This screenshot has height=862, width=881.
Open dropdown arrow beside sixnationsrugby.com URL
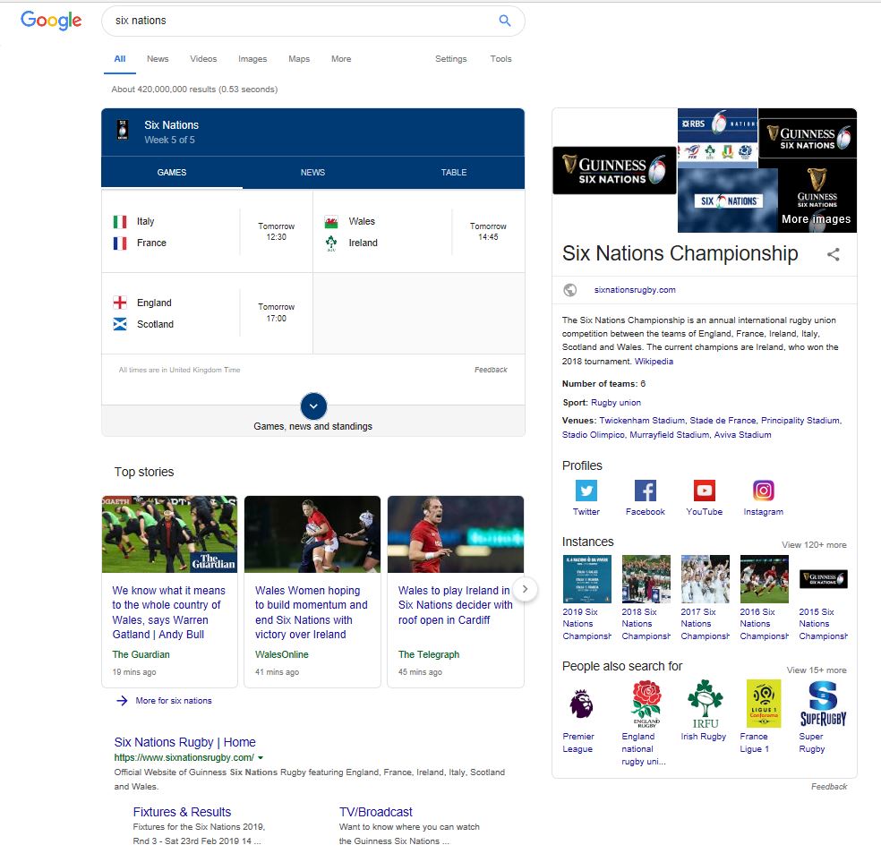[261, 758]
